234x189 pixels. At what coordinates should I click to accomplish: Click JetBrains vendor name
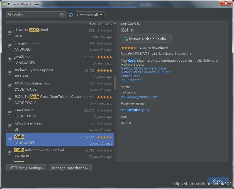(x=128, y=93)
